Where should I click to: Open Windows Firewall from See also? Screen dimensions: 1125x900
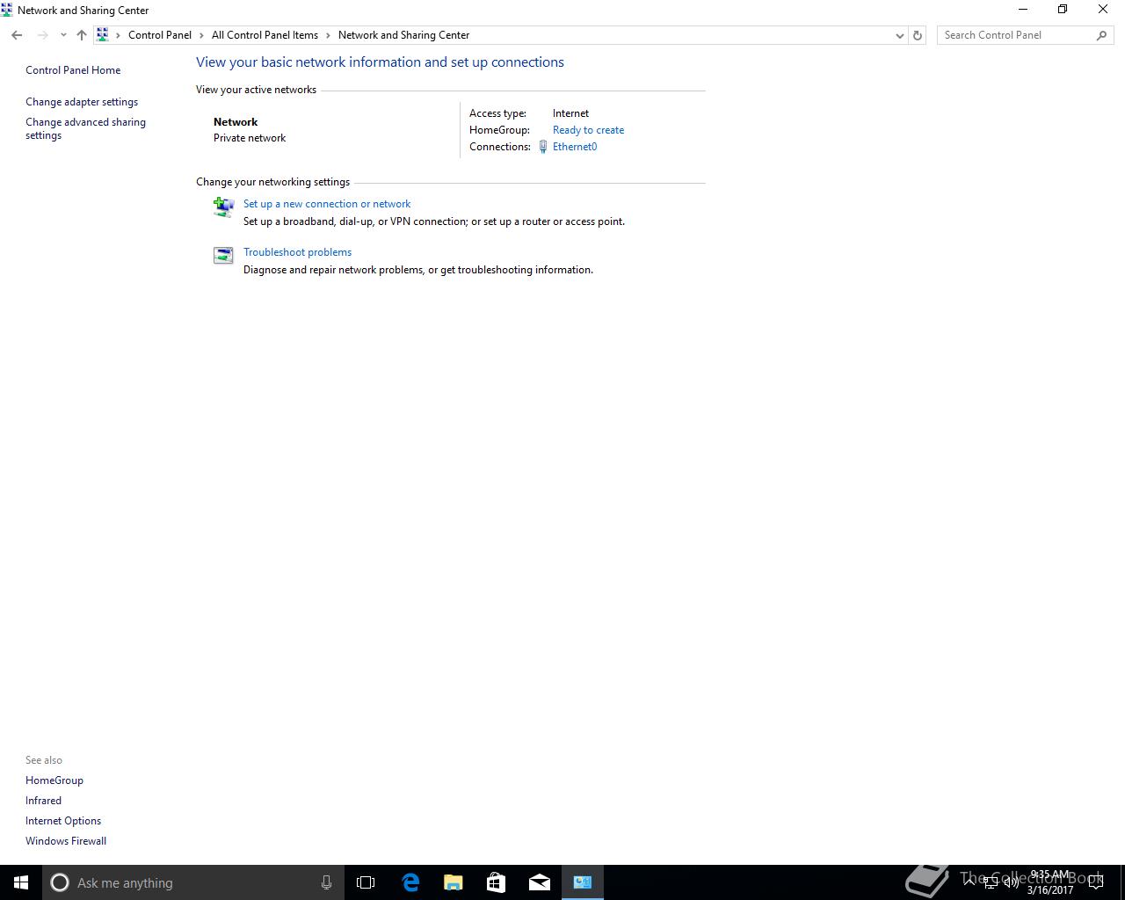tap(66, 841)
